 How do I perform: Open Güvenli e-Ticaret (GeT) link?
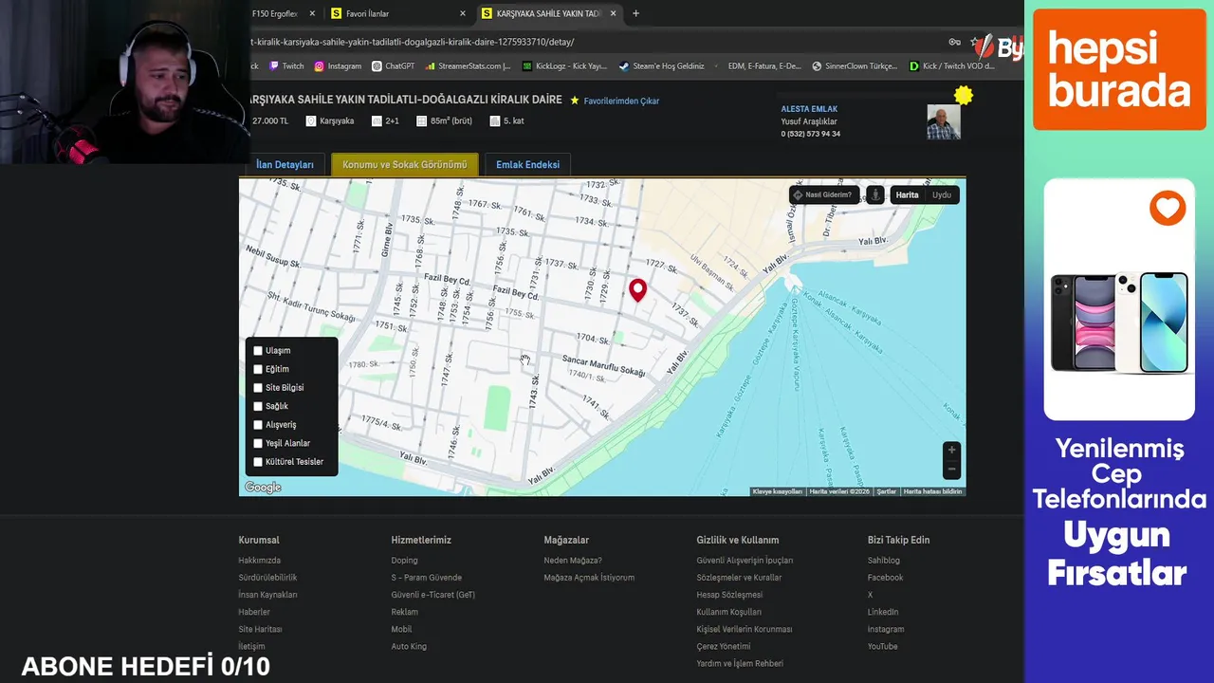432,595
